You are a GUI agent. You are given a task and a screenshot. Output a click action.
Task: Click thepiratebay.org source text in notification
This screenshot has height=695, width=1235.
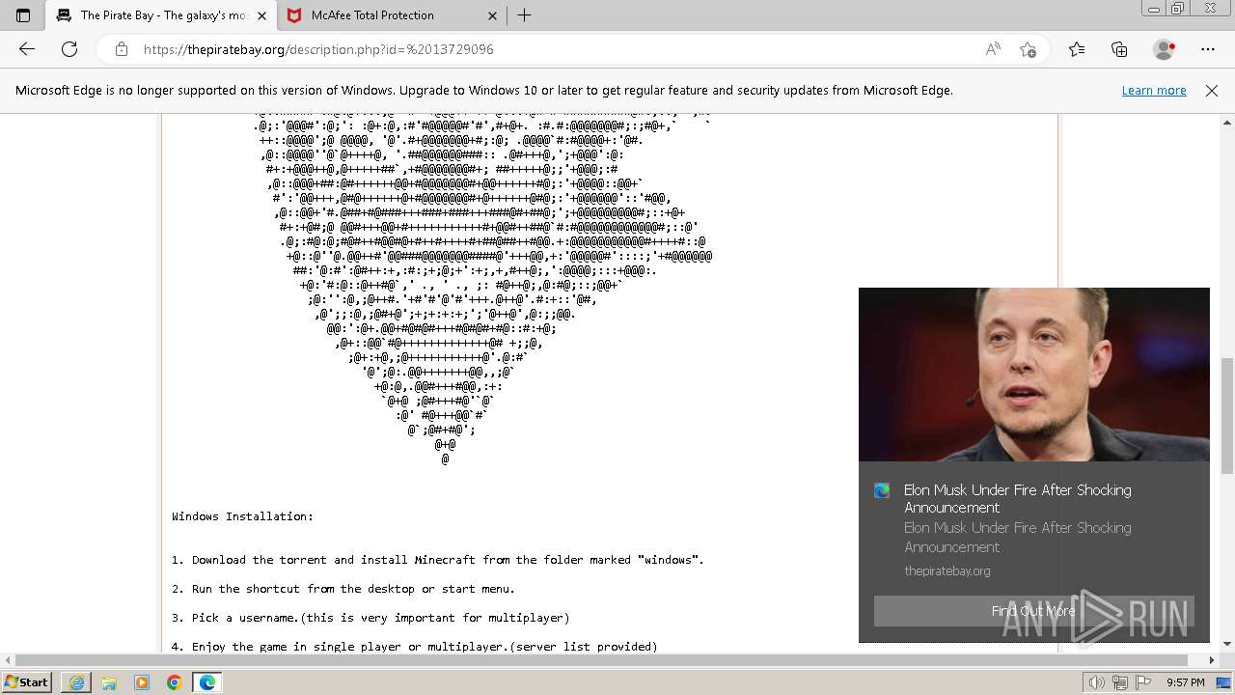[x=947, y=570]
